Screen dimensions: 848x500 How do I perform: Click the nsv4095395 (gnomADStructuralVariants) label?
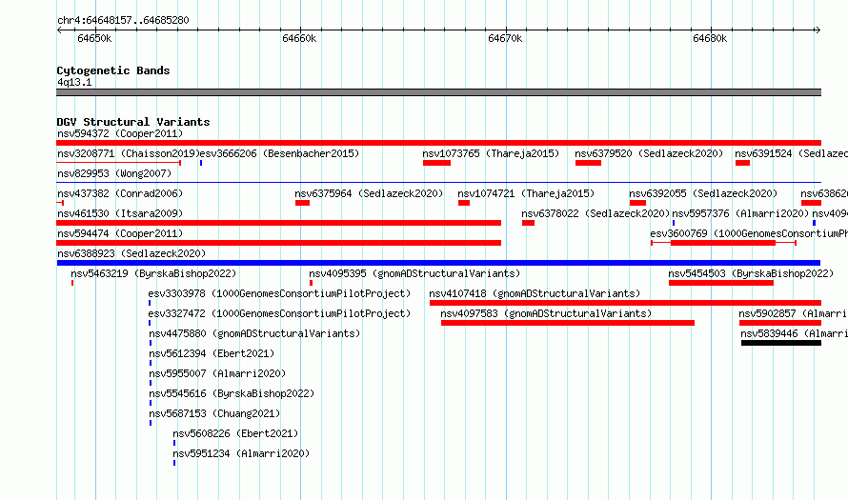coord(414,273)
